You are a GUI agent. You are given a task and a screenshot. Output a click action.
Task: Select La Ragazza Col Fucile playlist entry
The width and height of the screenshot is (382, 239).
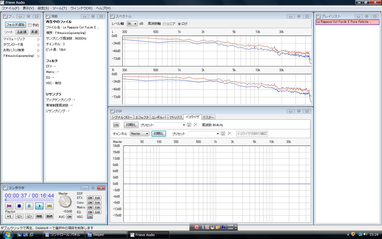coord(347,22)
